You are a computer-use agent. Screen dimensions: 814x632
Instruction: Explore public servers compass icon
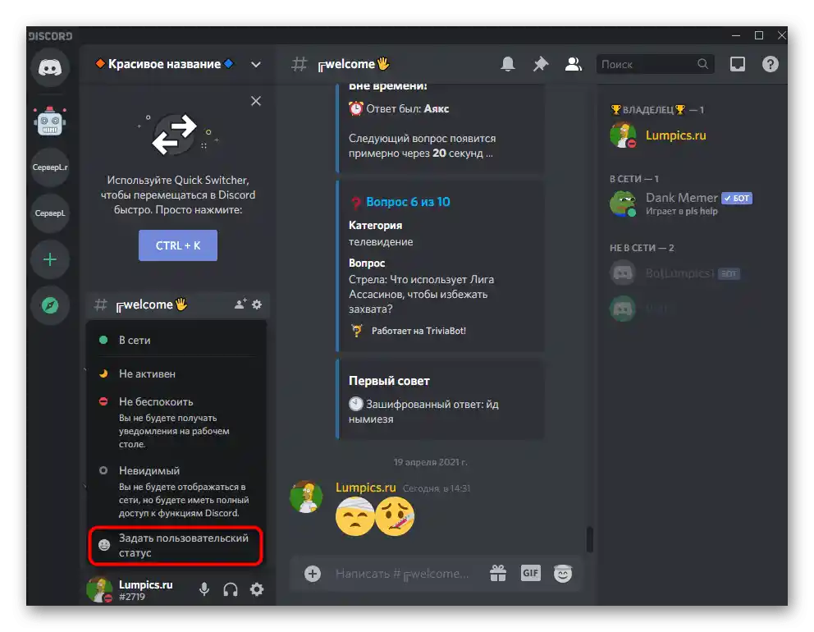coord(50,305)
